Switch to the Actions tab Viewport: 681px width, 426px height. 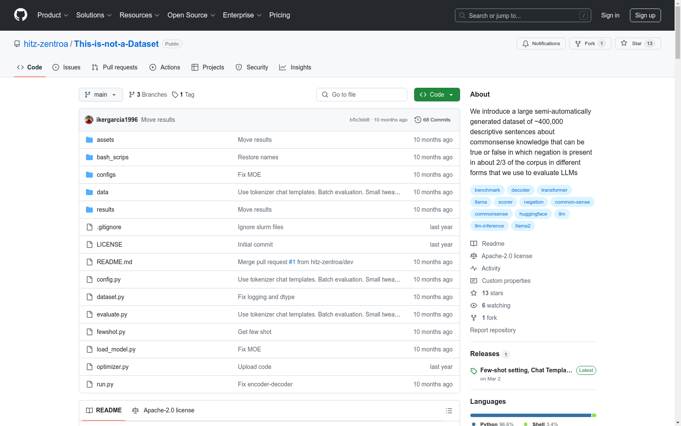(165, 67)
